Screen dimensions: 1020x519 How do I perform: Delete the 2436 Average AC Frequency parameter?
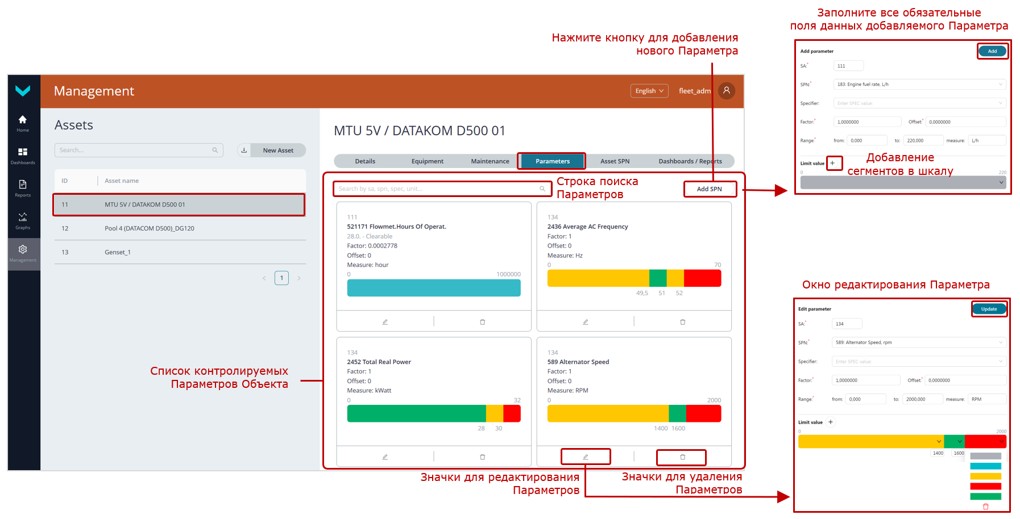pos(682,322)
